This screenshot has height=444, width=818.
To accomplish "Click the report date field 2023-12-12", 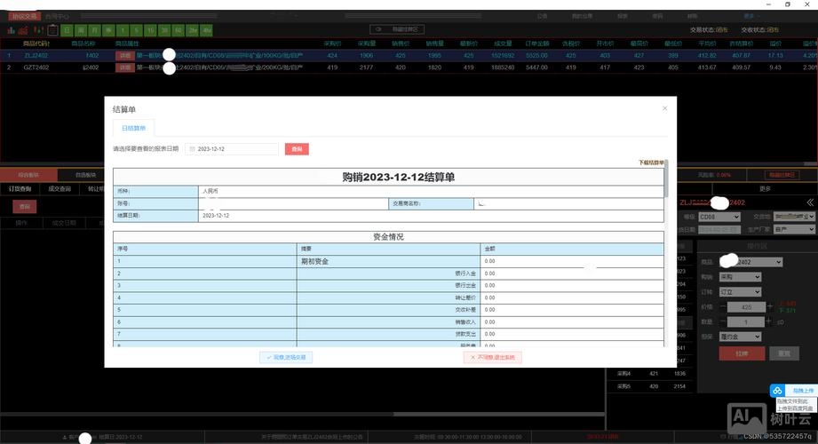I will pos(234,149).
